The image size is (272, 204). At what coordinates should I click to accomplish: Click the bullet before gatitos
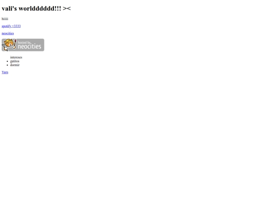coord(7,61)
